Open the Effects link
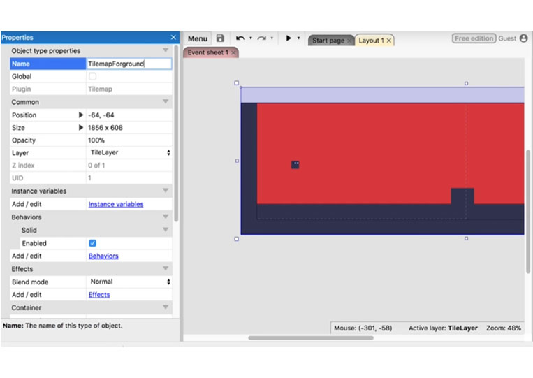Image resolution: width=533 pixels, height=378 pixels. click(x=99, y=295)
